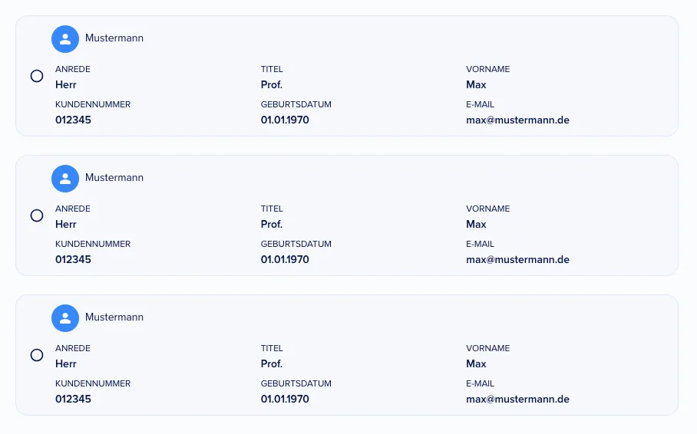
Task: Click the user avatar icon in the second card
Action: (65, 179)
